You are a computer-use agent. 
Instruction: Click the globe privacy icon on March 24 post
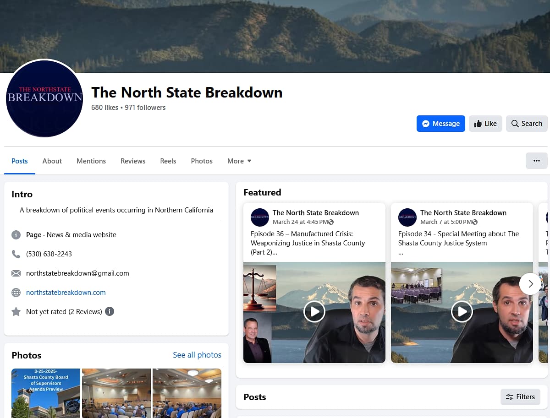coord(331,222)
